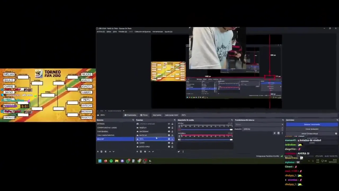Click Detener Transmisión button

click(x=312, y=124)
